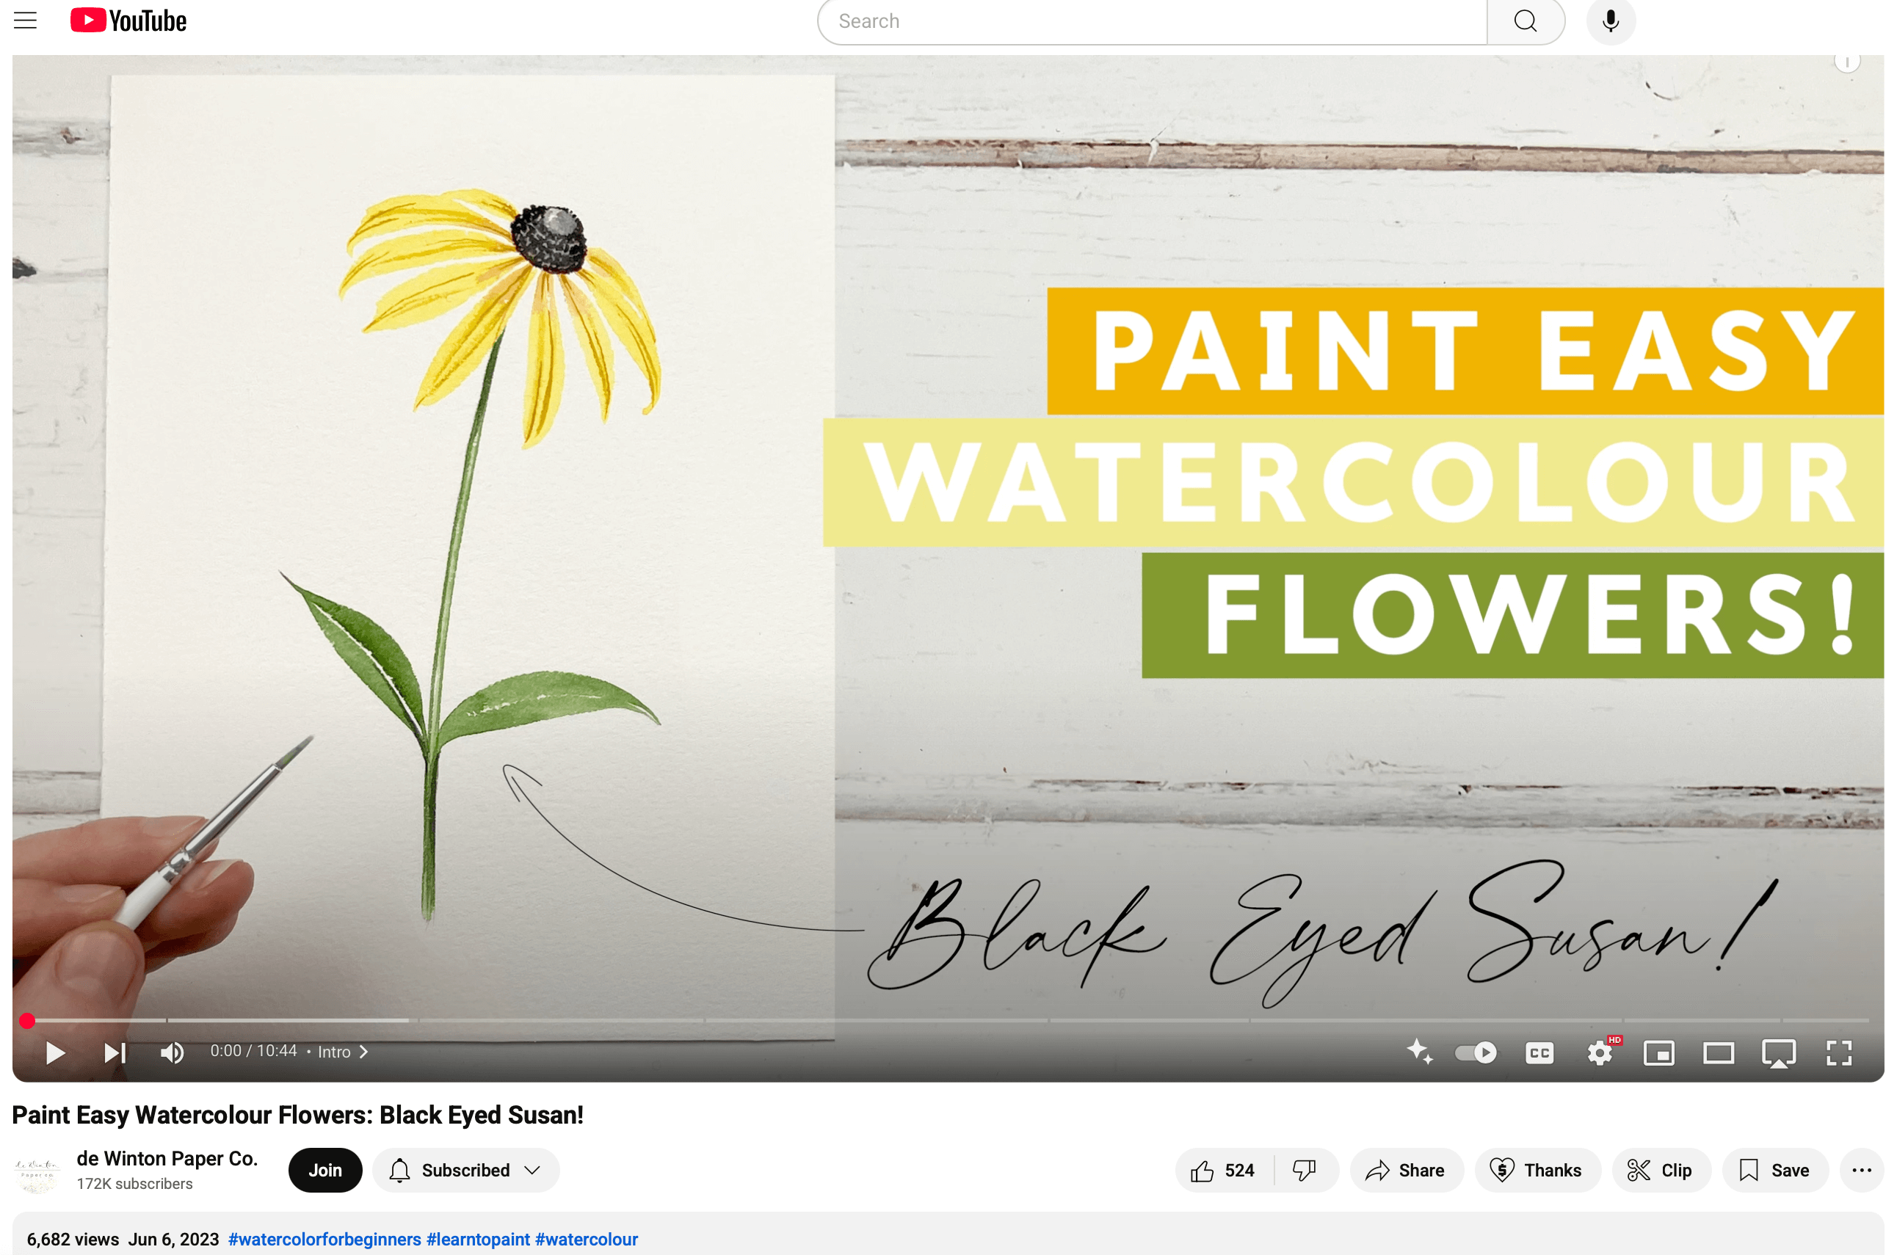Start voice search with microphone
The image size is (1897, 1255).
click(x=1611, y=21)
